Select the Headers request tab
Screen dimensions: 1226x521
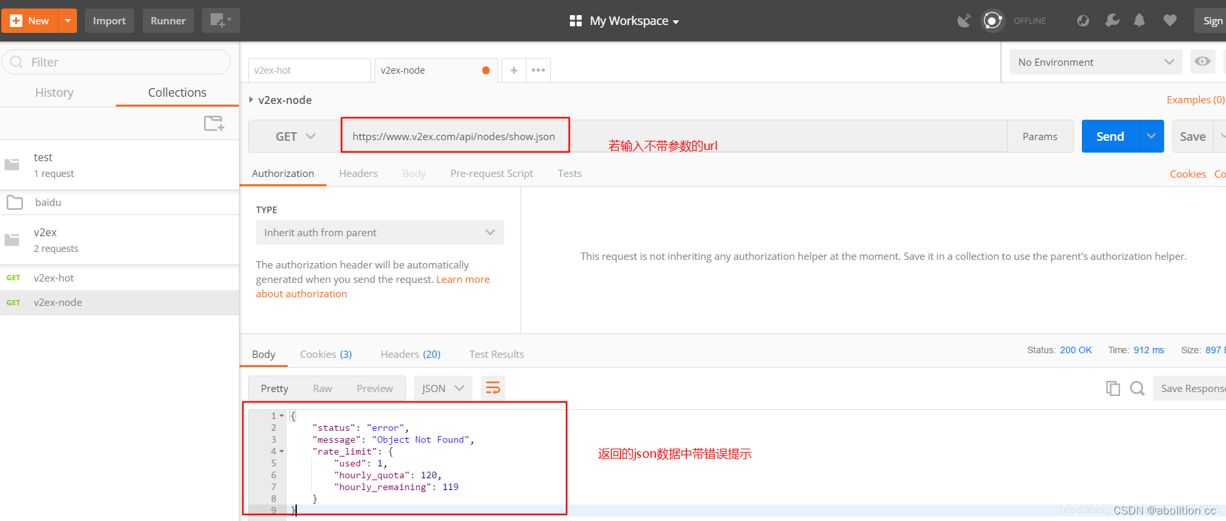(358, 173)
